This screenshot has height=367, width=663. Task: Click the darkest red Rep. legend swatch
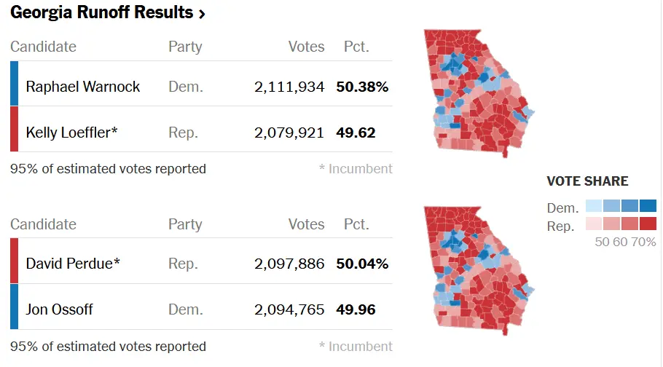coord(647,224)
